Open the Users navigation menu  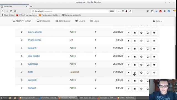coord(80,21)
